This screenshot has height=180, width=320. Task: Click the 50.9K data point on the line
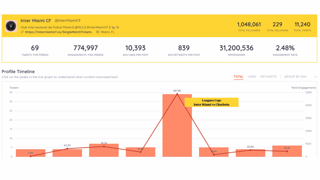click(250, 150)
